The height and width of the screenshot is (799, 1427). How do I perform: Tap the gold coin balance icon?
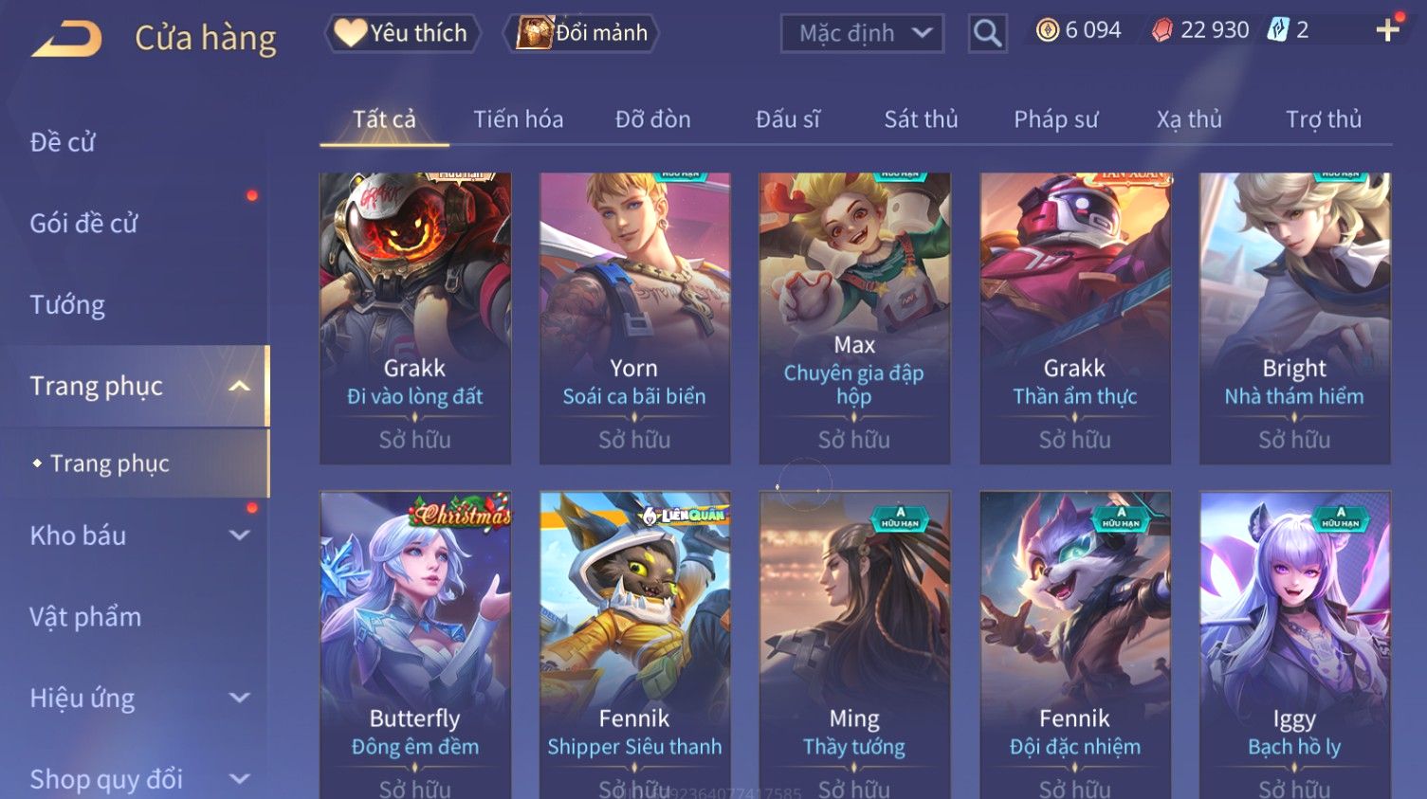(1047, 30)
